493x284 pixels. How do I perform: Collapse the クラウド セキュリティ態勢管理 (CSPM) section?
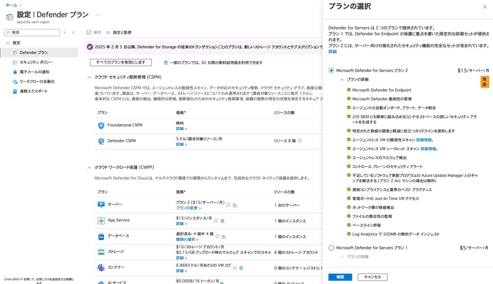90,77
